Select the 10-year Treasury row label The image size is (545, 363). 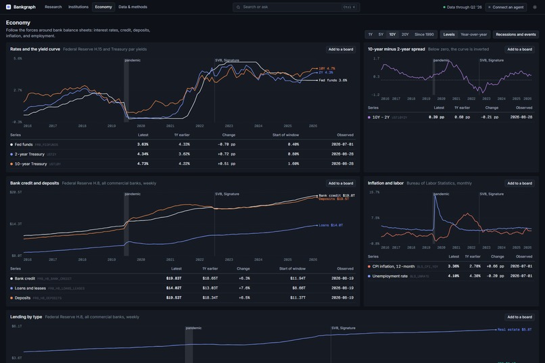click(x=30, y=164)
